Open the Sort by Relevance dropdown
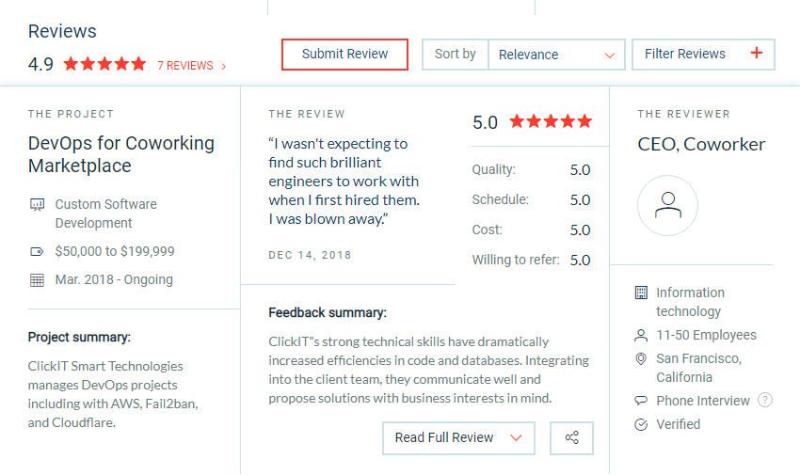 [556, 55]
